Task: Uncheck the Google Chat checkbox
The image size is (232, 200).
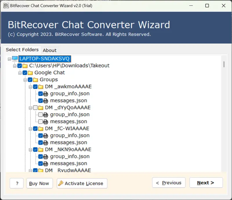Action: coord(25,73)
